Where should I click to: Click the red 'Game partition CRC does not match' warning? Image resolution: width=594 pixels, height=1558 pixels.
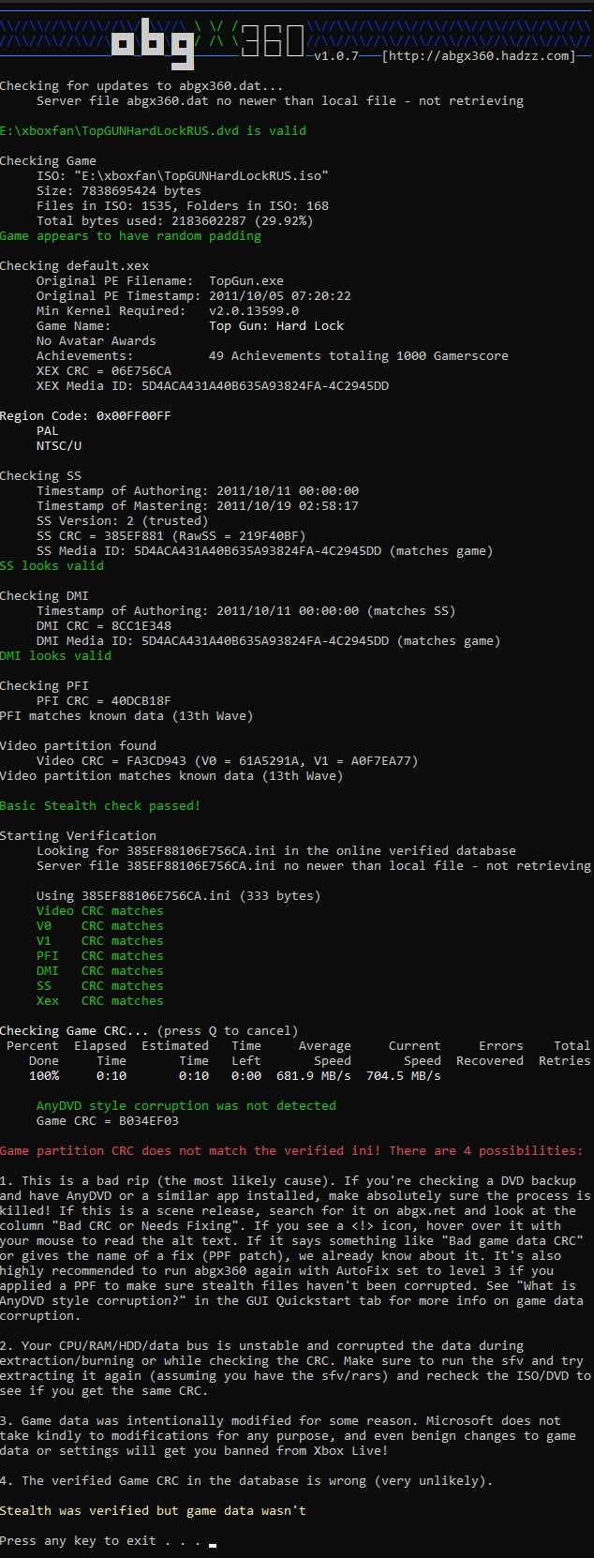tap(291, 1151)
